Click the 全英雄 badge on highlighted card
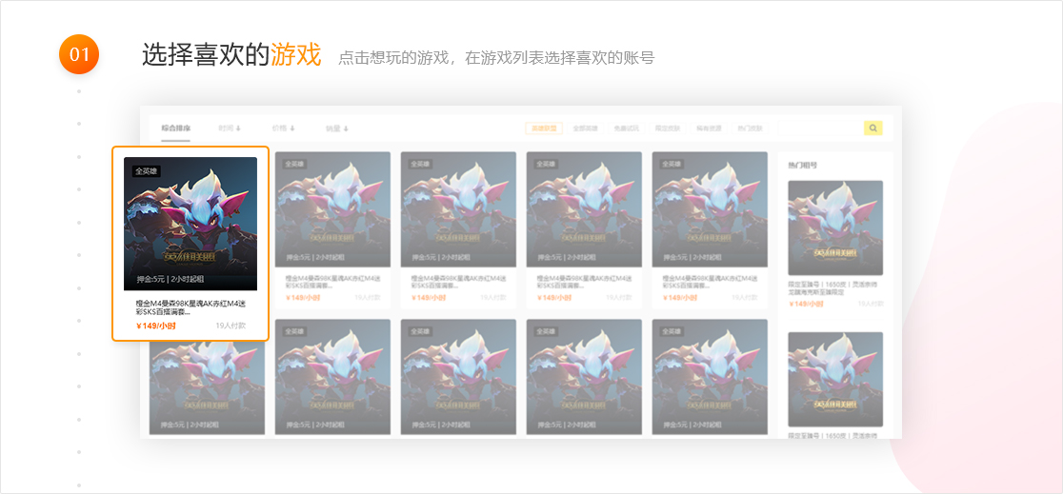 146,170
